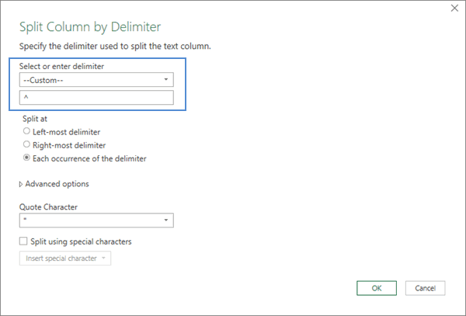Close the Split Column by Delimiter dialog

tap(454, 8)
